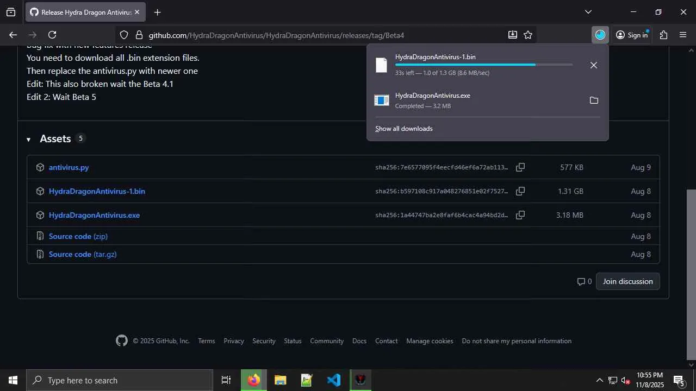Viewport: 696px width, 391px height.
Task: Close the Release Hydra Dragon Antivirus tab
Action: pos(137,12)
